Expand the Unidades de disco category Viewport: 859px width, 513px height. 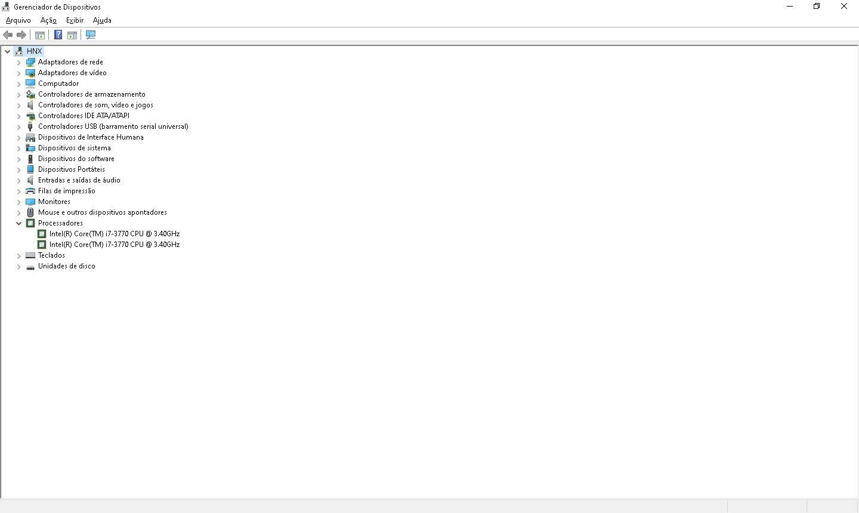pyautogui.click(x=18, y=266)
